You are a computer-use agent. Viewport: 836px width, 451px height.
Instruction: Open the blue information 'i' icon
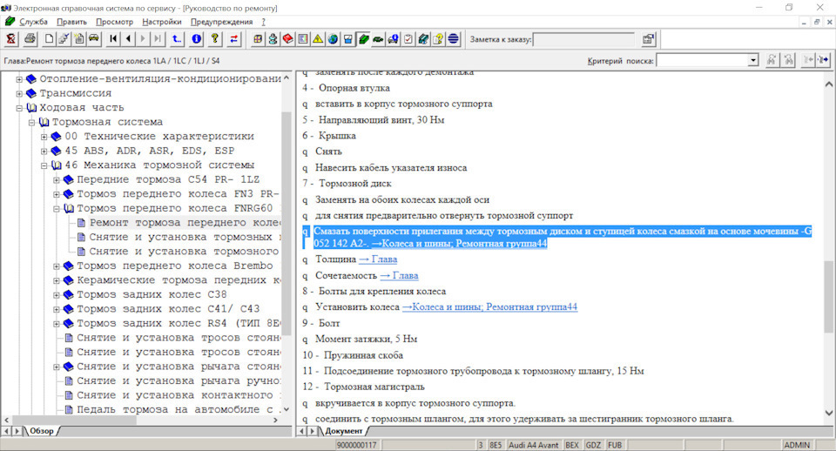pos(196,39)
